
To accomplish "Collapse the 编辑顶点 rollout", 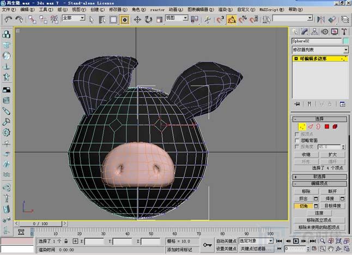I will (x=320, y=184).
